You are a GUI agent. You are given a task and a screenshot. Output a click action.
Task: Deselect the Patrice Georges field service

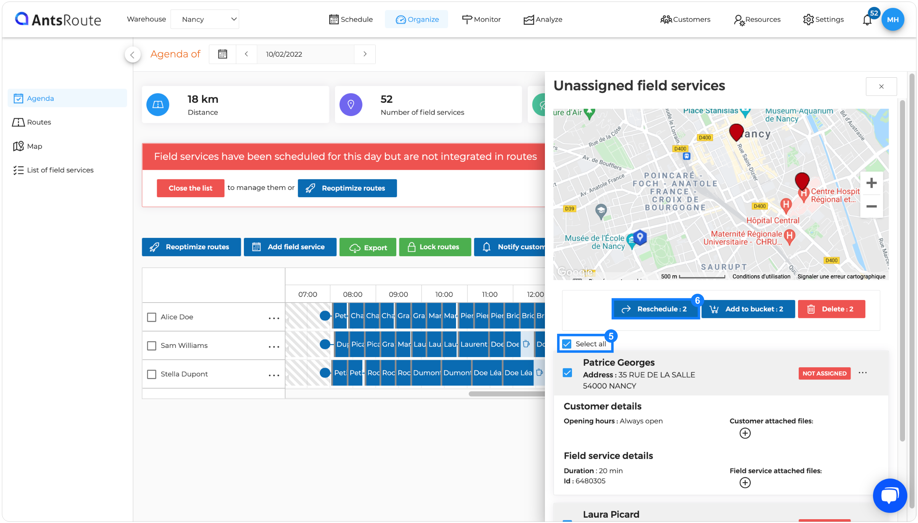pos(567,373)
